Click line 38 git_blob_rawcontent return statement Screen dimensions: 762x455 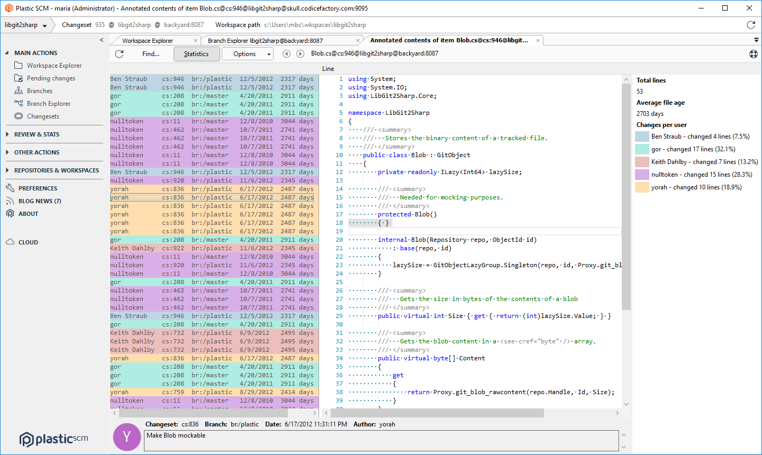point(511,392)
